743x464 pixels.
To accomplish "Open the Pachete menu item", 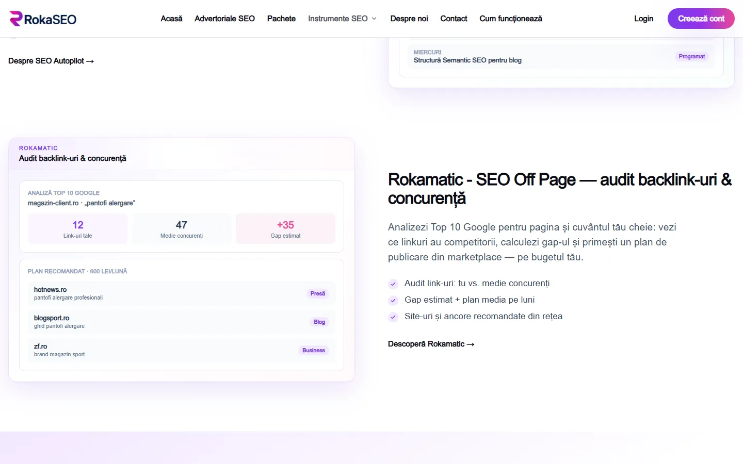I will click(x=281, y=19).
